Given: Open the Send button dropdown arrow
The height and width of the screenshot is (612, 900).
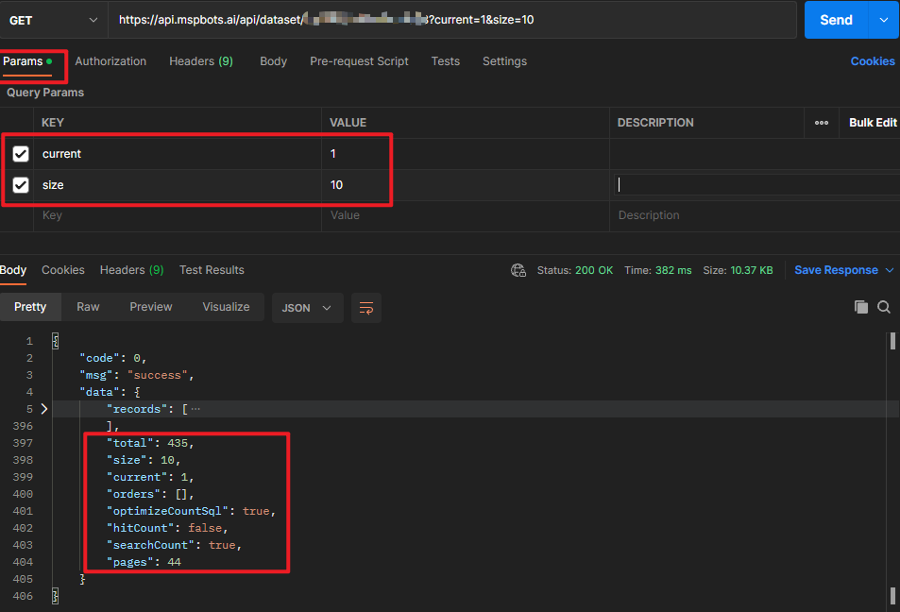Looking at the screenshot, I should (884, 20).
